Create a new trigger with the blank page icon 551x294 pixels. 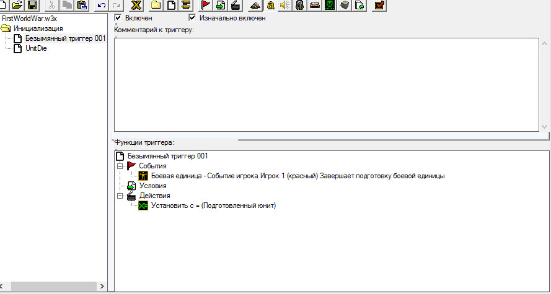point(171,5)
